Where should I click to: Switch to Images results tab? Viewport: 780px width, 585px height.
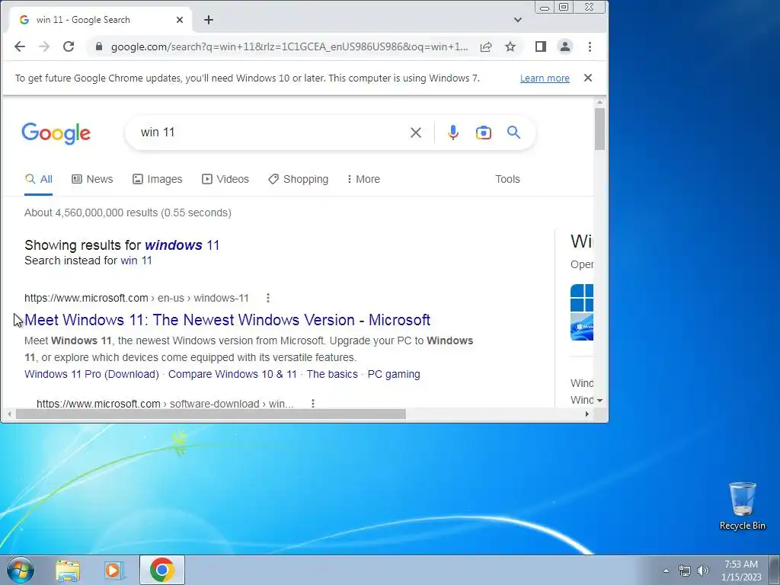coord(157,179)
